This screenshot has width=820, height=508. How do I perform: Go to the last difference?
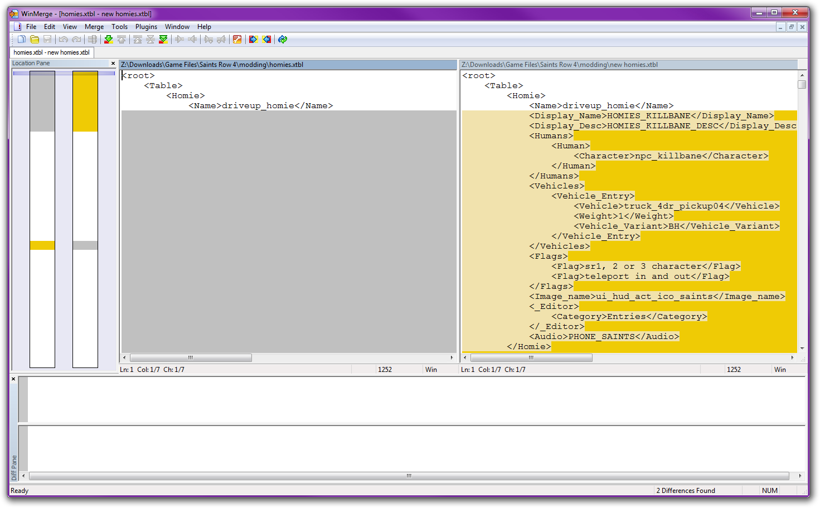[x=163, y=39]
